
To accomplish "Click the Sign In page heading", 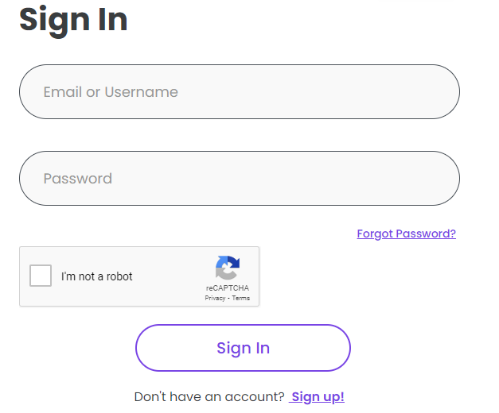I will (73, 21).
